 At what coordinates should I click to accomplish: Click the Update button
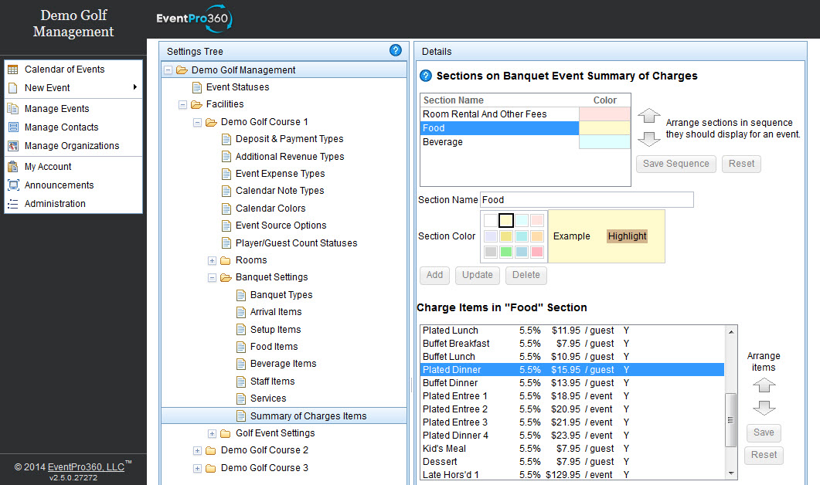(477, 275)
